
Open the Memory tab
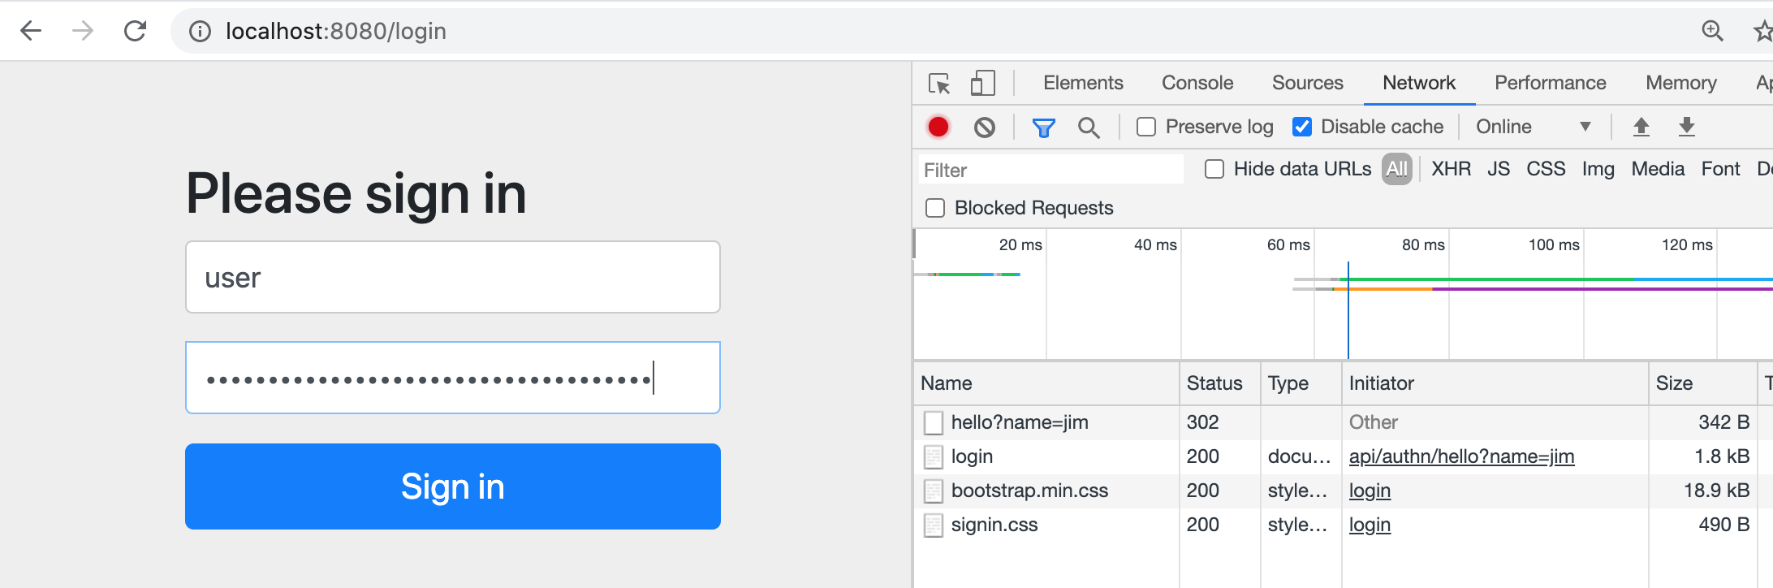[x=1680, y=83]
